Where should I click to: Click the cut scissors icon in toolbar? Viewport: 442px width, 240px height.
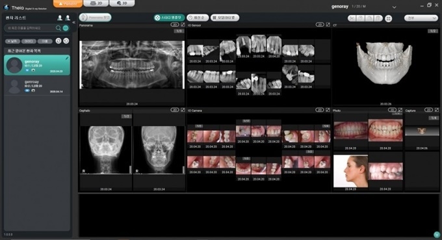pos(352,18)
